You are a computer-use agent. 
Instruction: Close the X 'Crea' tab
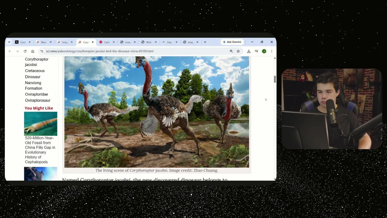pos(30,42)
